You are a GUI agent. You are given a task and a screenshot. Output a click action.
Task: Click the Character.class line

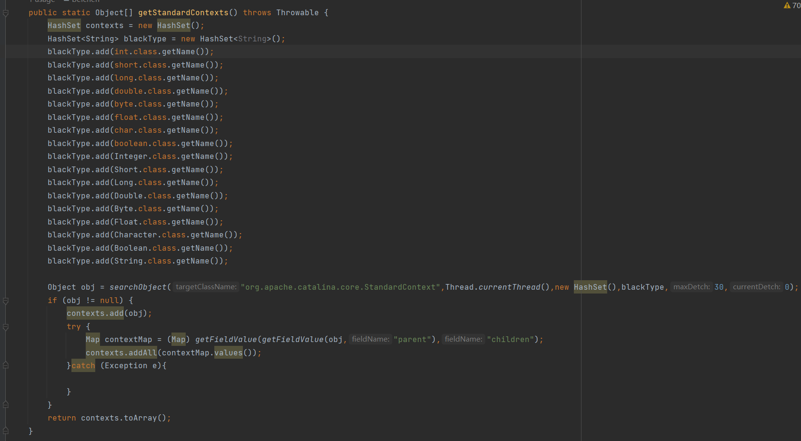[145, 235]
